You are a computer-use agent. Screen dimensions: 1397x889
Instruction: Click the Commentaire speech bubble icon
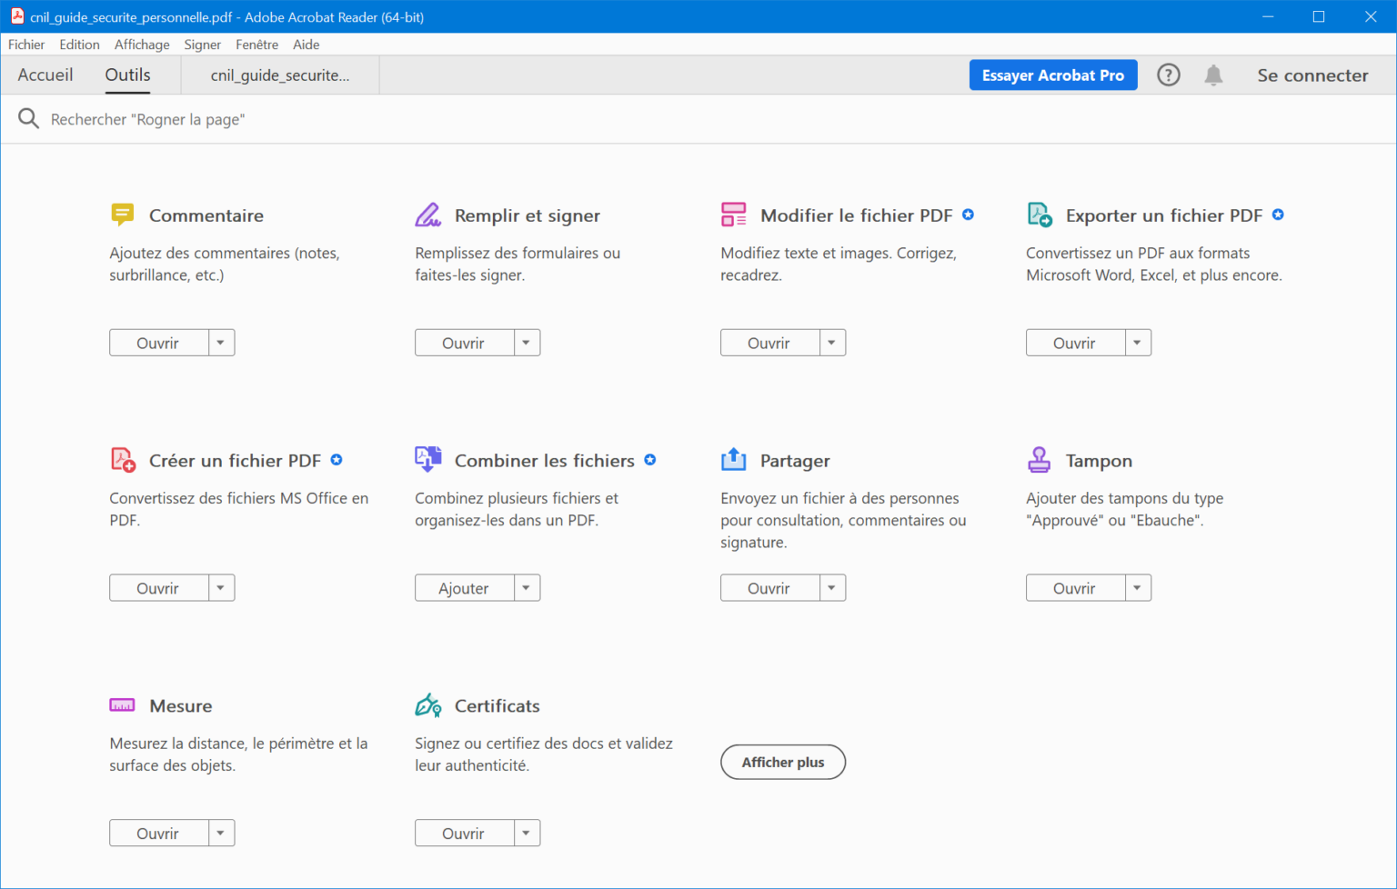(122, 215)
